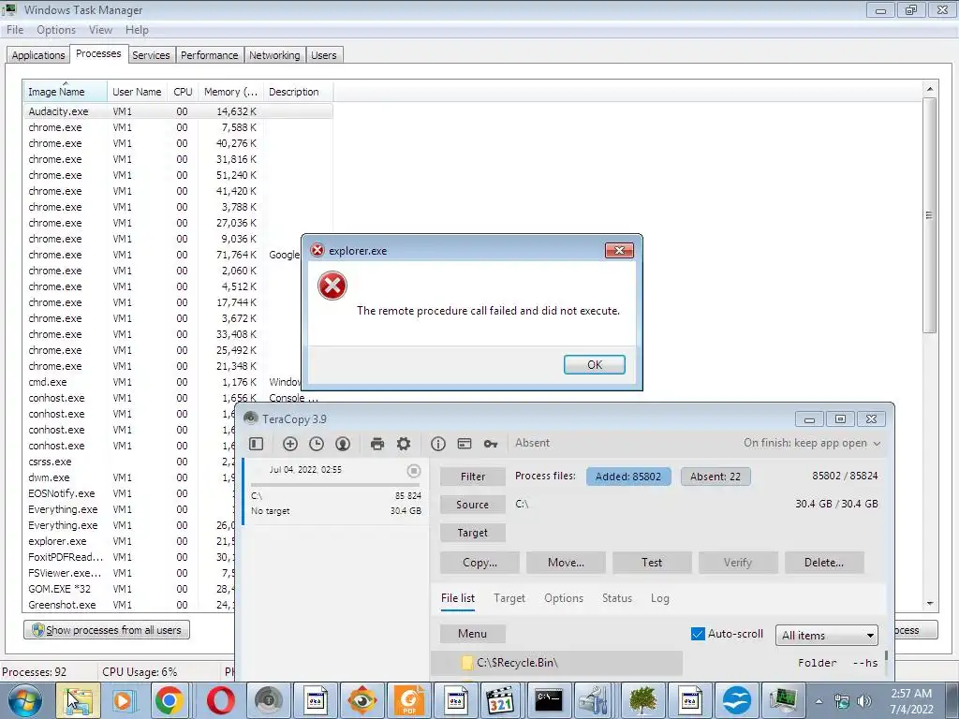Open Task Manager Options menu
Image resolution: width=959 pixels, height=719 pixels.
(56, 30)
